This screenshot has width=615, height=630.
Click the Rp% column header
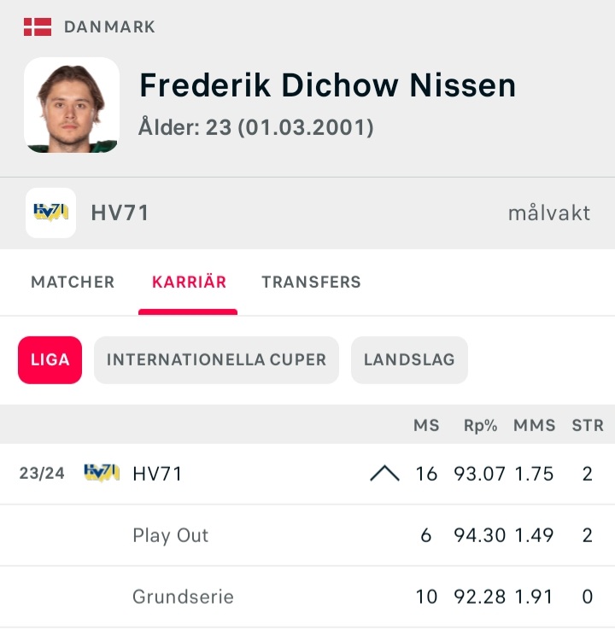480,425
